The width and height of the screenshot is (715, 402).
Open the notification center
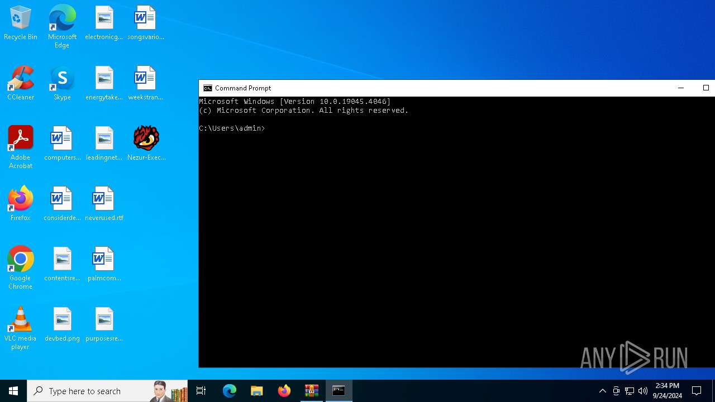pos(697,391)
